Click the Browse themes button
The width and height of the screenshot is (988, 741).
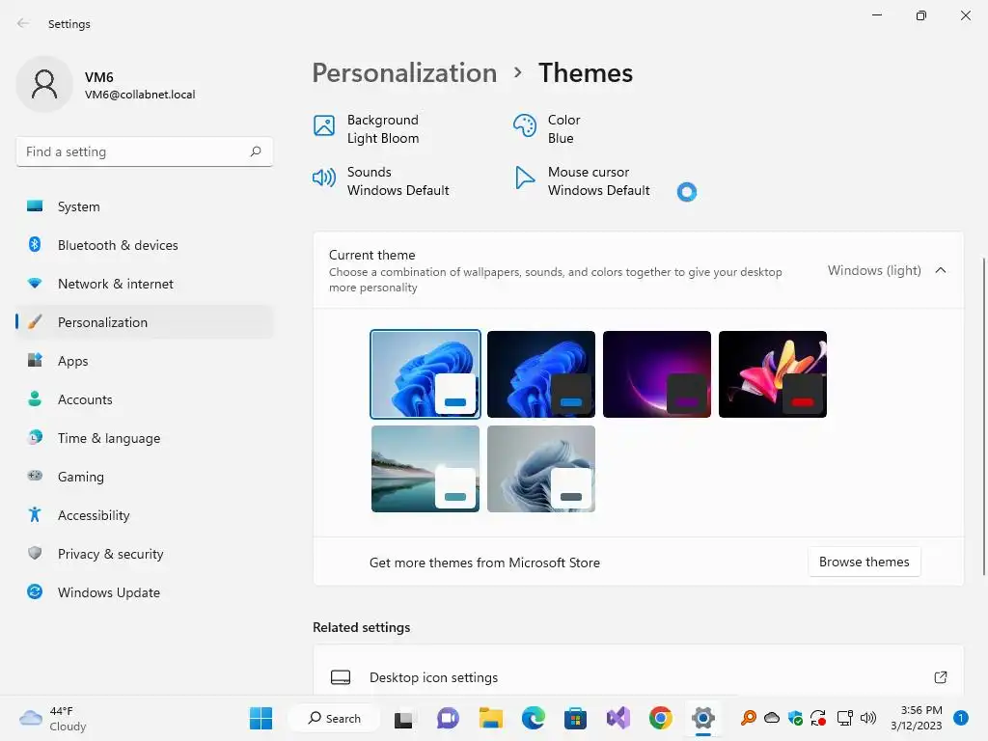point(864,563)
